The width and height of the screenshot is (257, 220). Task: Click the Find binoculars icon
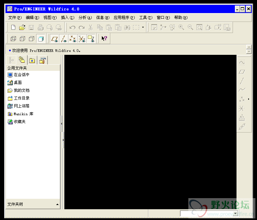(127, 27)
